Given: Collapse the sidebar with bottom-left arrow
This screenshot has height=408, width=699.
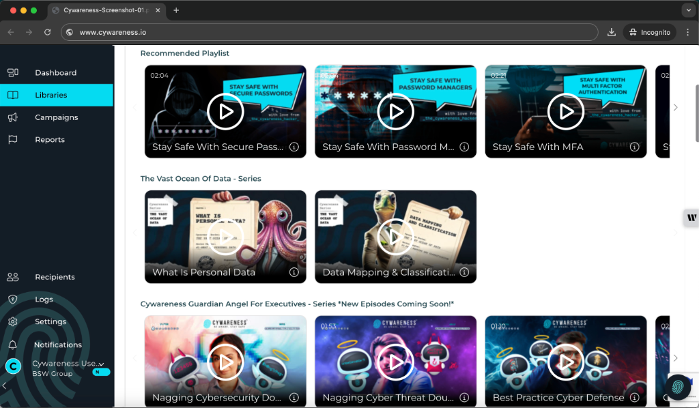Looking at the screenshot, I should coord(4,385).
